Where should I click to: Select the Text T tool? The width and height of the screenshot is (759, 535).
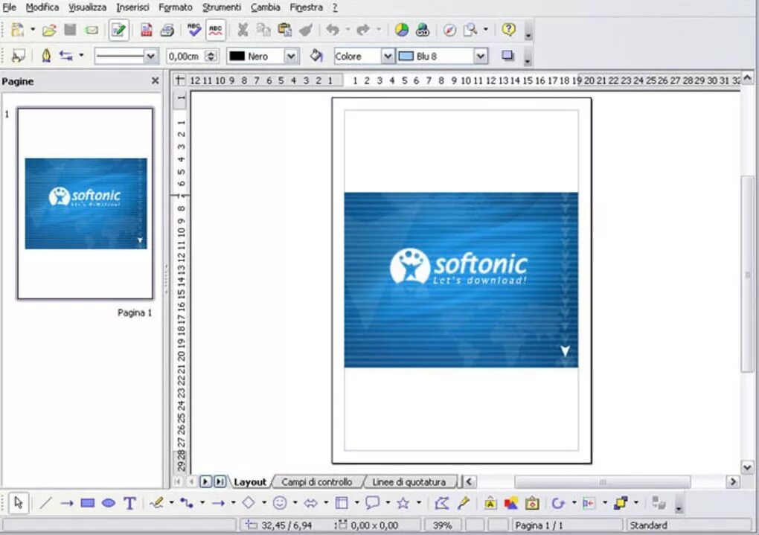[x=129, y=504]
